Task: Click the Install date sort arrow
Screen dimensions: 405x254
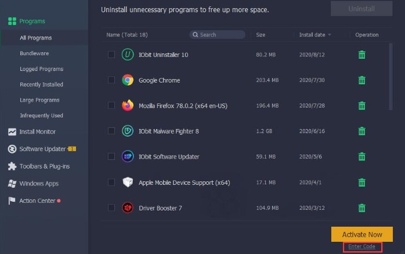Action: tap(330, 35)
